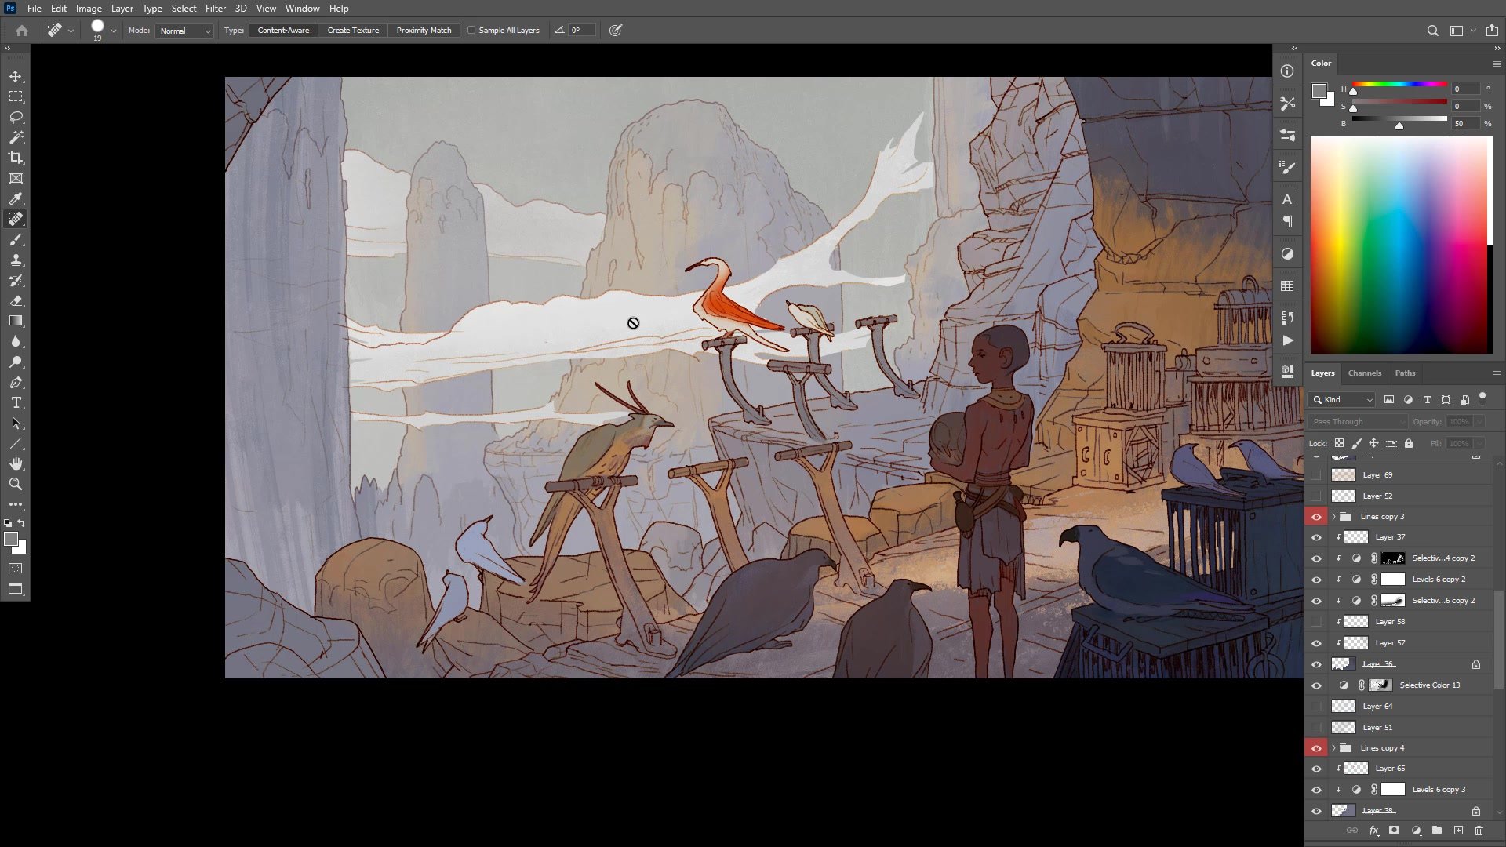Switch to the Channels tab

1364,373
